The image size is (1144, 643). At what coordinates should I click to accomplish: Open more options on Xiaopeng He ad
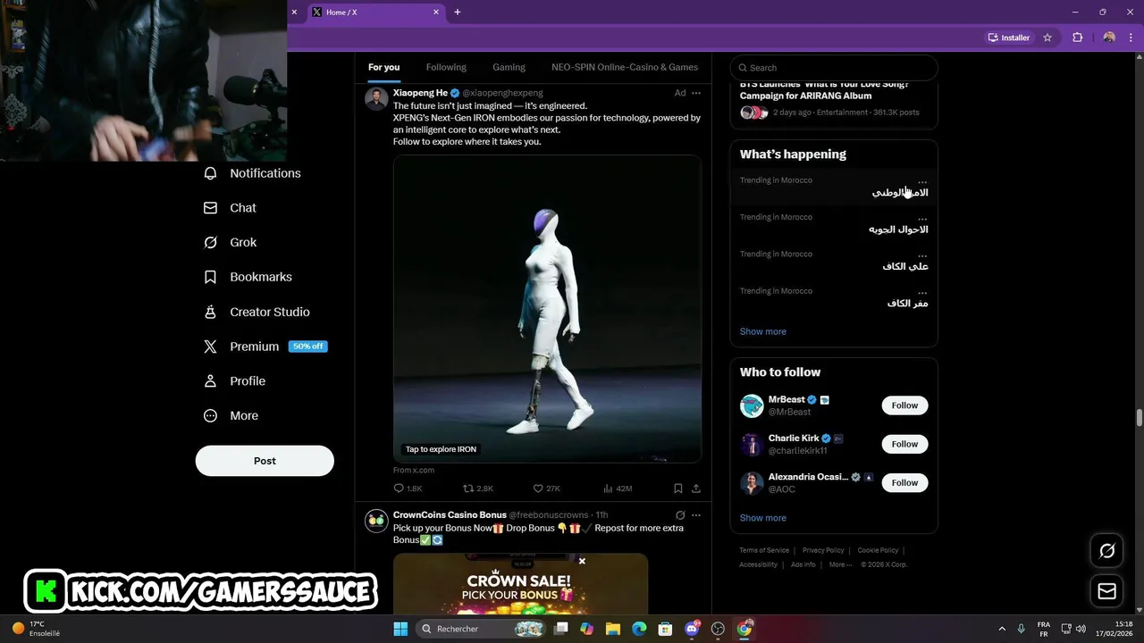tap(696, 93)
